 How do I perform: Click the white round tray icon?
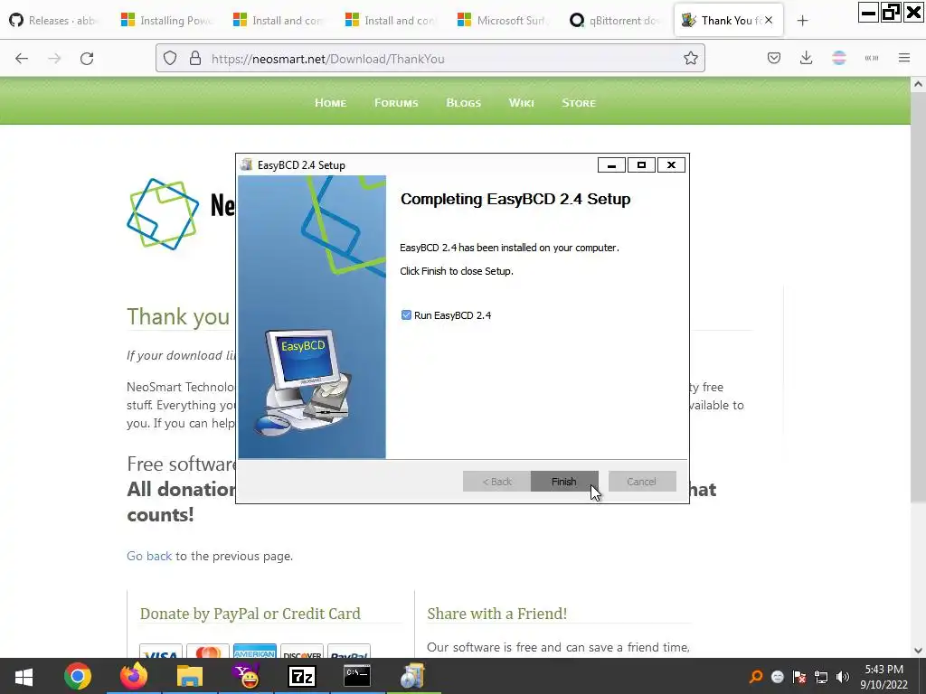[777, 677]
